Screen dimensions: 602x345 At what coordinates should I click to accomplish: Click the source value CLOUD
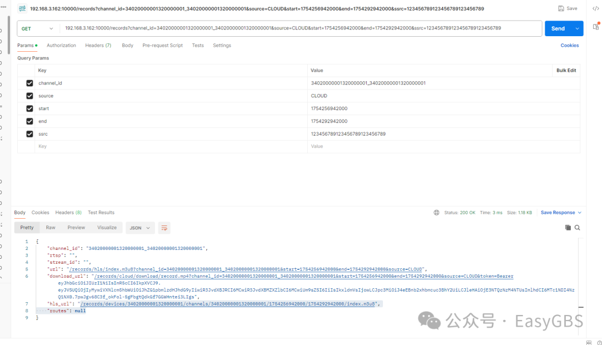point(319,96)
